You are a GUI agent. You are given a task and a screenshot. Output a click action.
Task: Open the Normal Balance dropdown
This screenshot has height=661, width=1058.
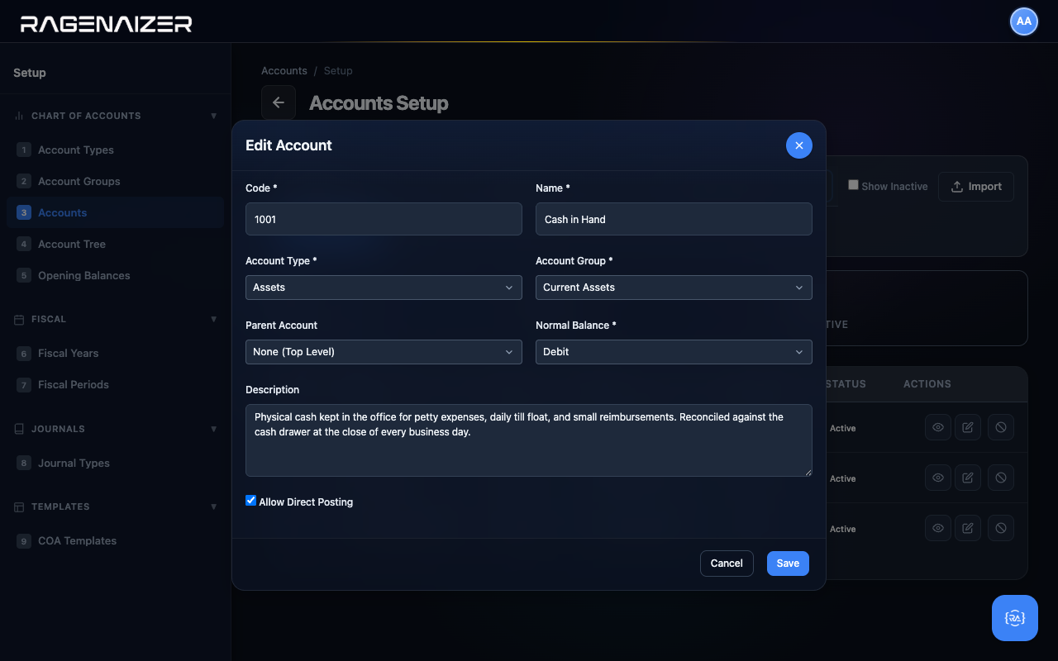point(674,352)
